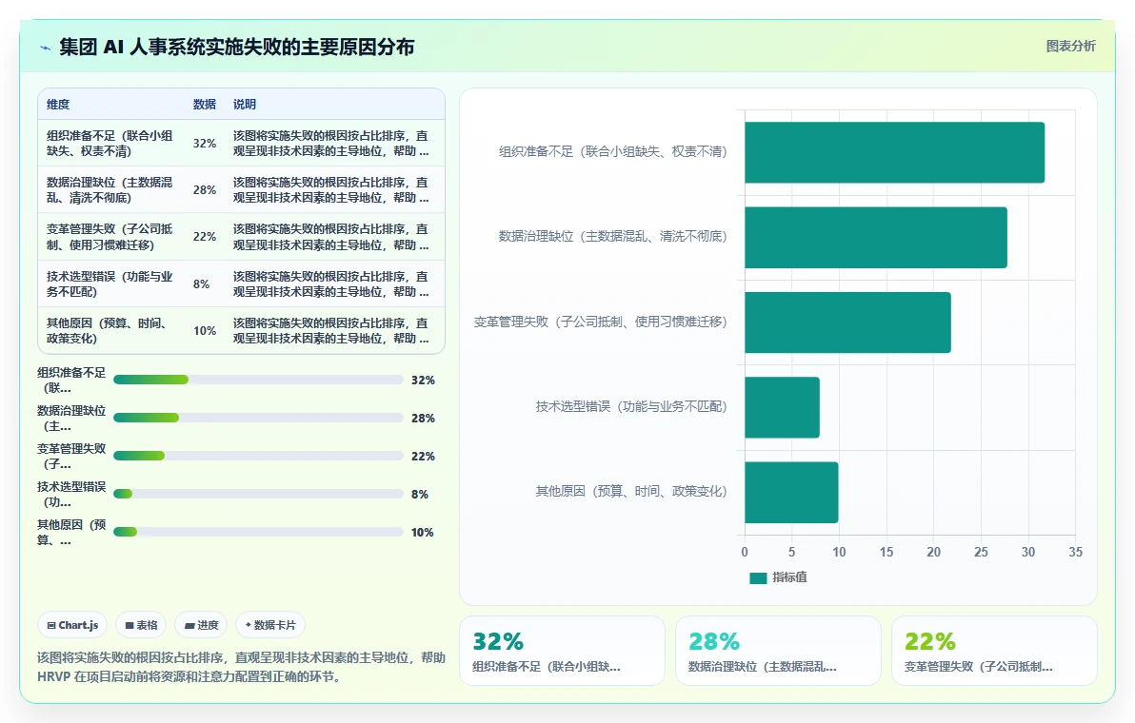This screenshot has height=723, width=1135.
Task: Click the 22% value in the table
Action: (205, 237)
